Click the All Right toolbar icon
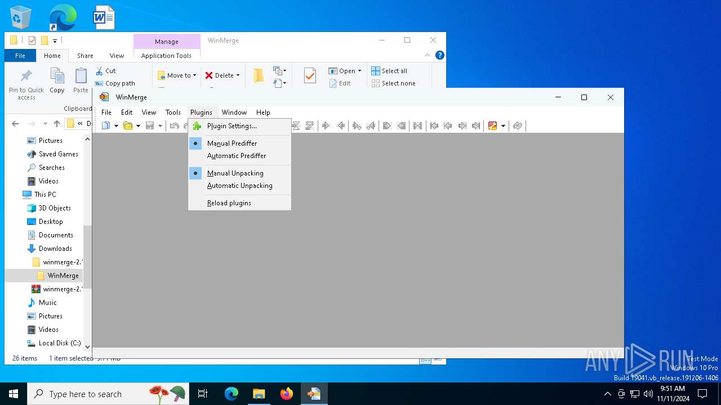 click(387, 126)
